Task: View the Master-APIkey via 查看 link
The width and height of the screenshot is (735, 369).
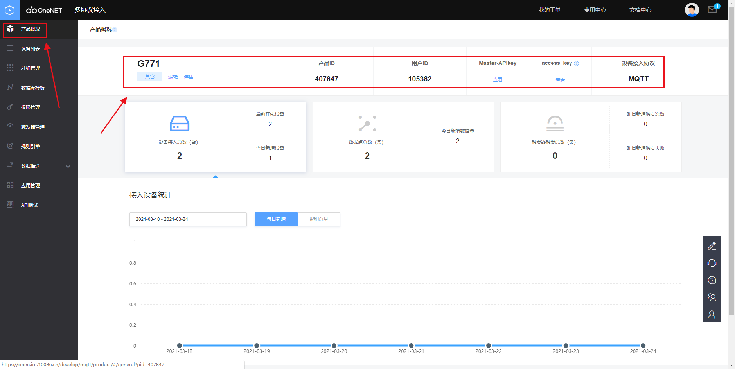Action: (498, 80)
